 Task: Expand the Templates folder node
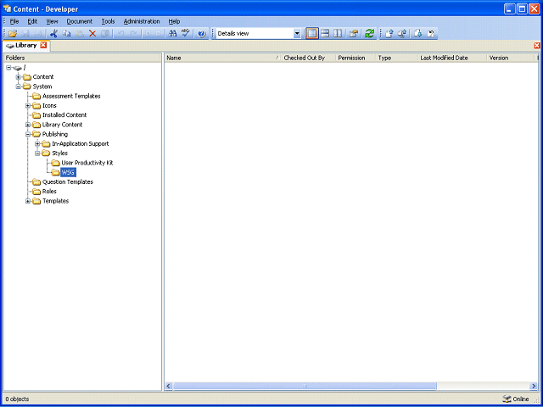(x=28, y=201)
